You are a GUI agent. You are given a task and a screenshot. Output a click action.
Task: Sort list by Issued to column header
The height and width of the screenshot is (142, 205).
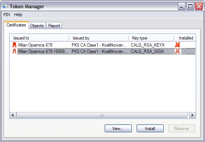point(39,38)
